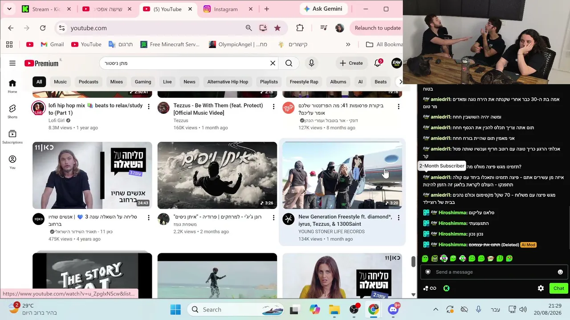Image resolution: width=570 pixels, height=320 pixels.
Task: Open the YouTube account avatar menu
Action: point(397,63)
